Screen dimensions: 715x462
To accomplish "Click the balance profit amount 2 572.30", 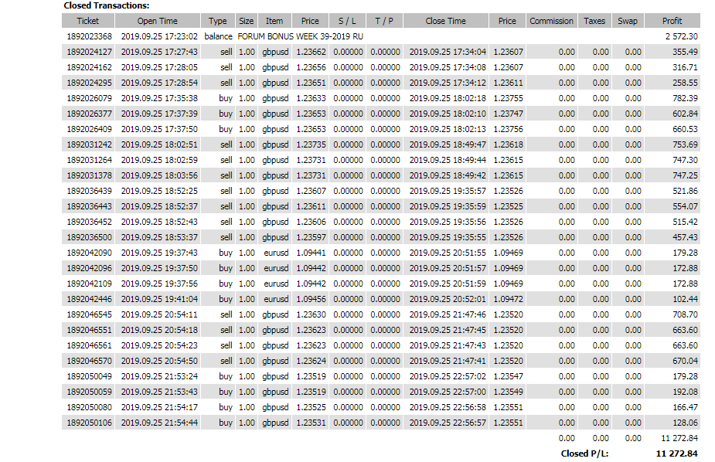I will click(x=681, y=36).
